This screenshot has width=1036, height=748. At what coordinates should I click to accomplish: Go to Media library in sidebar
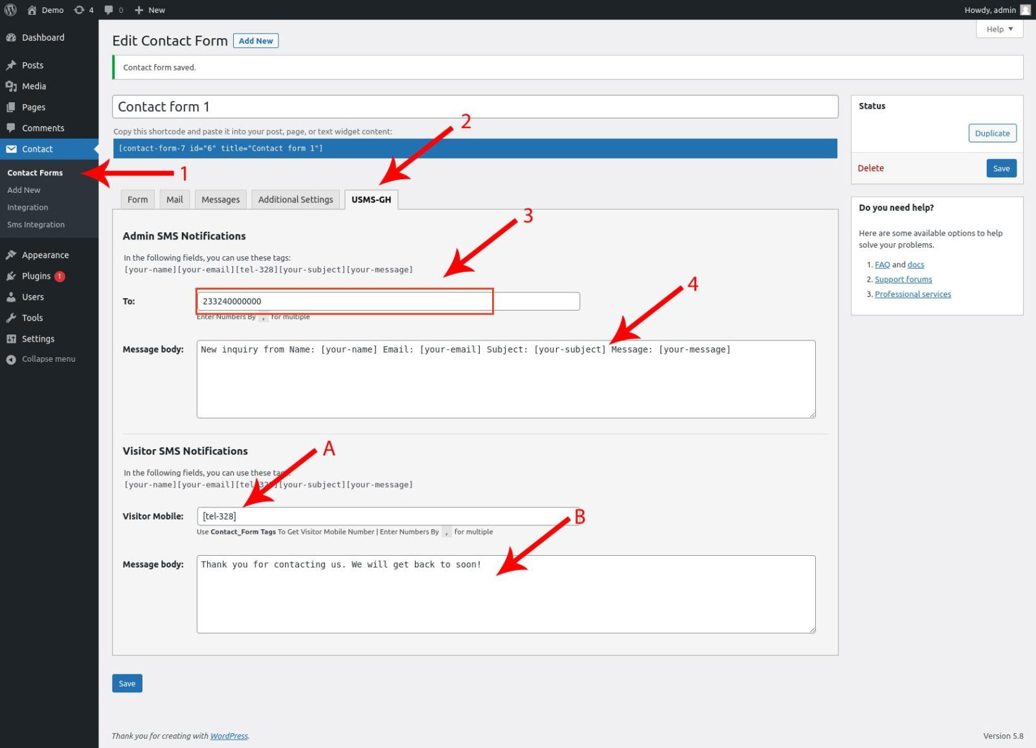point(34,86)
